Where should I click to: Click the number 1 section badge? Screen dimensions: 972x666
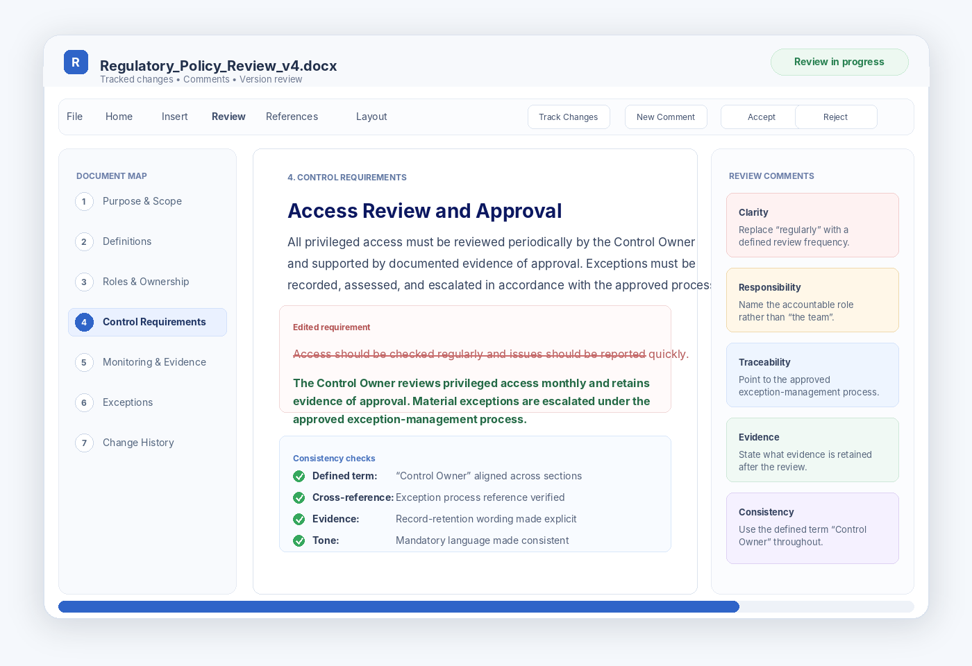[84, 202]
